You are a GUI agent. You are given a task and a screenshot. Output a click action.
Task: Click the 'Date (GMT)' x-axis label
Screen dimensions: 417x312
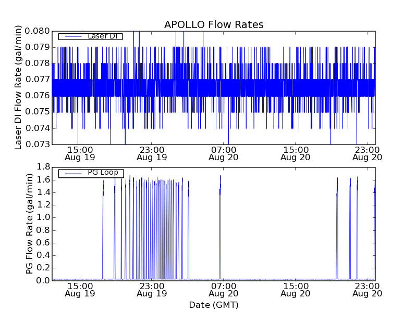click(x=214, y=305)
